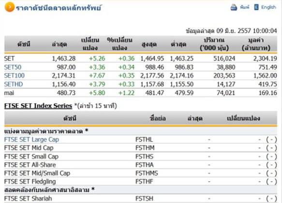
Task: Click SETHD change +3.79
Action: (x=97, y=84)
